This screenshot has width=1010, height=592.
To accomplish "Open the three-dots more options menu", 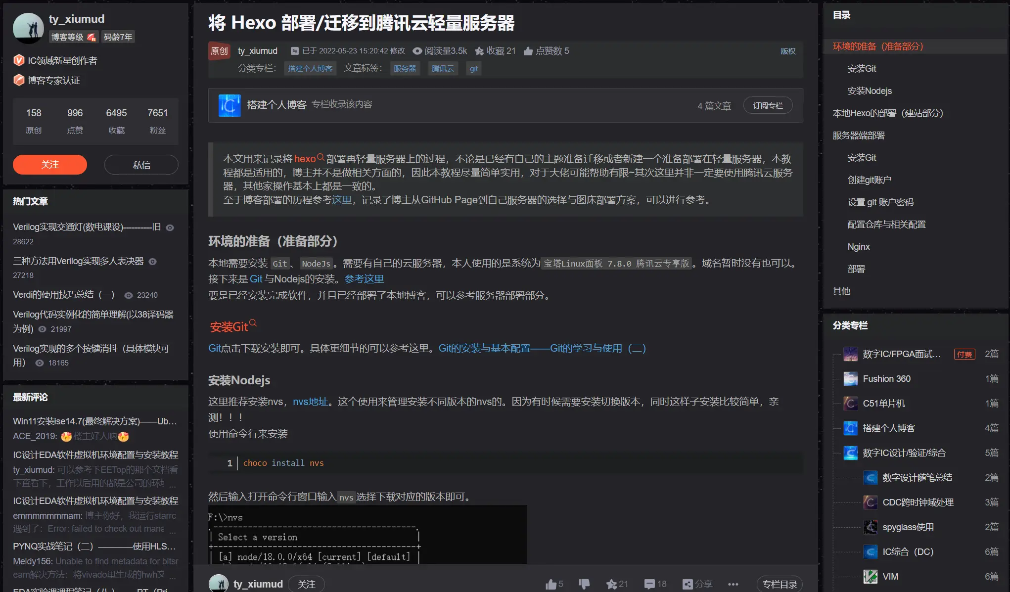I will [x=733, y=584].
